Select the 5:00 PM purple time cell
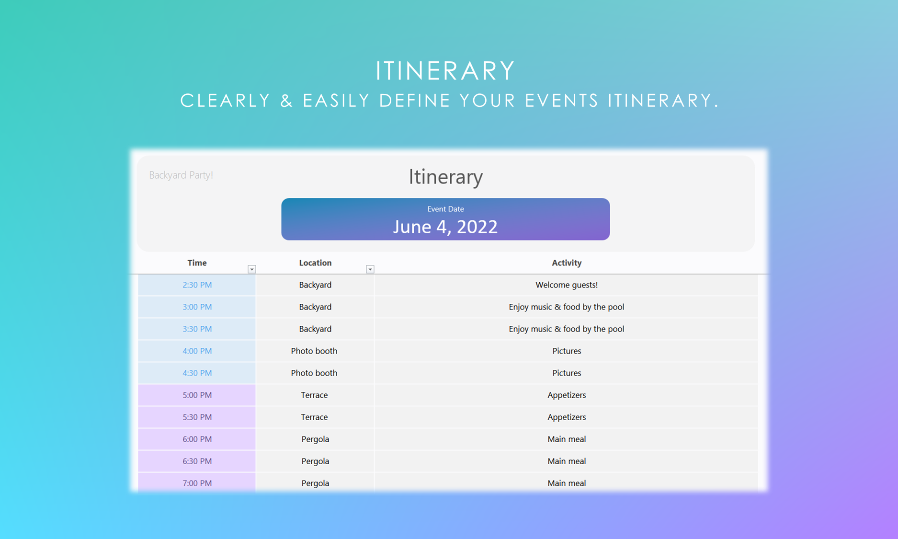Image resolution: width=898 pixels, height=539 pixels. coord(197,395)
